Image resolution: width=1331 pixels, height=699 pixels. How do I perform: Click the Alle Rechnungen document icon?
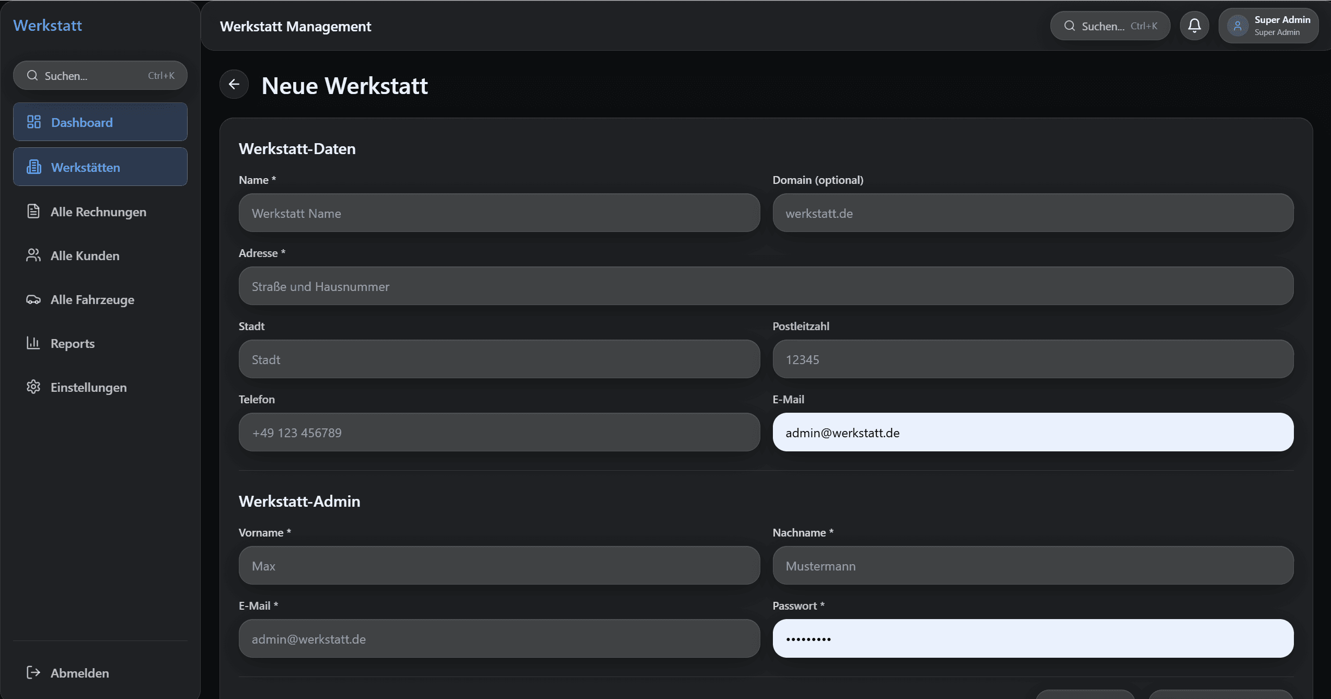click(x=33, y=212)
